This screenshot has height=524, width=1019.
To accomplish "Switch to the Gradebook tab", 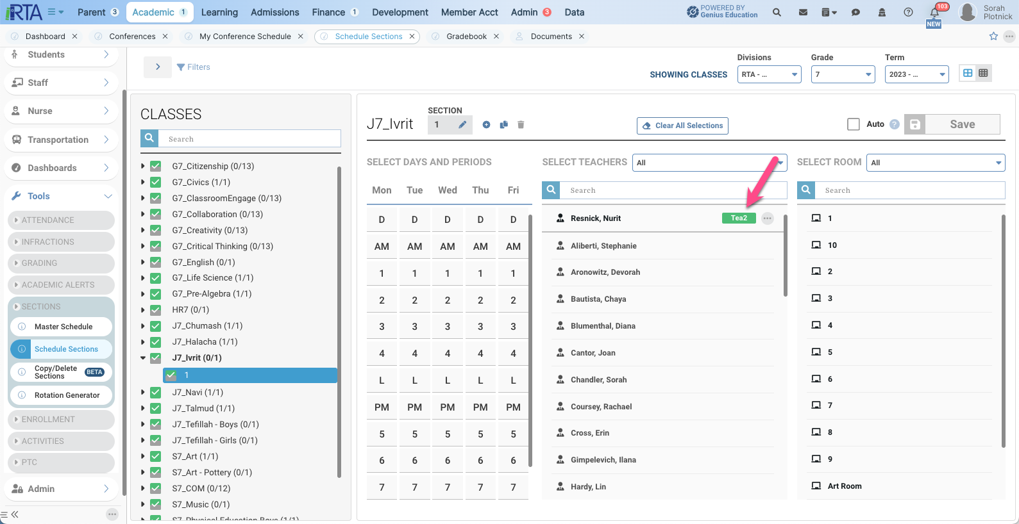I will [467, 37].
